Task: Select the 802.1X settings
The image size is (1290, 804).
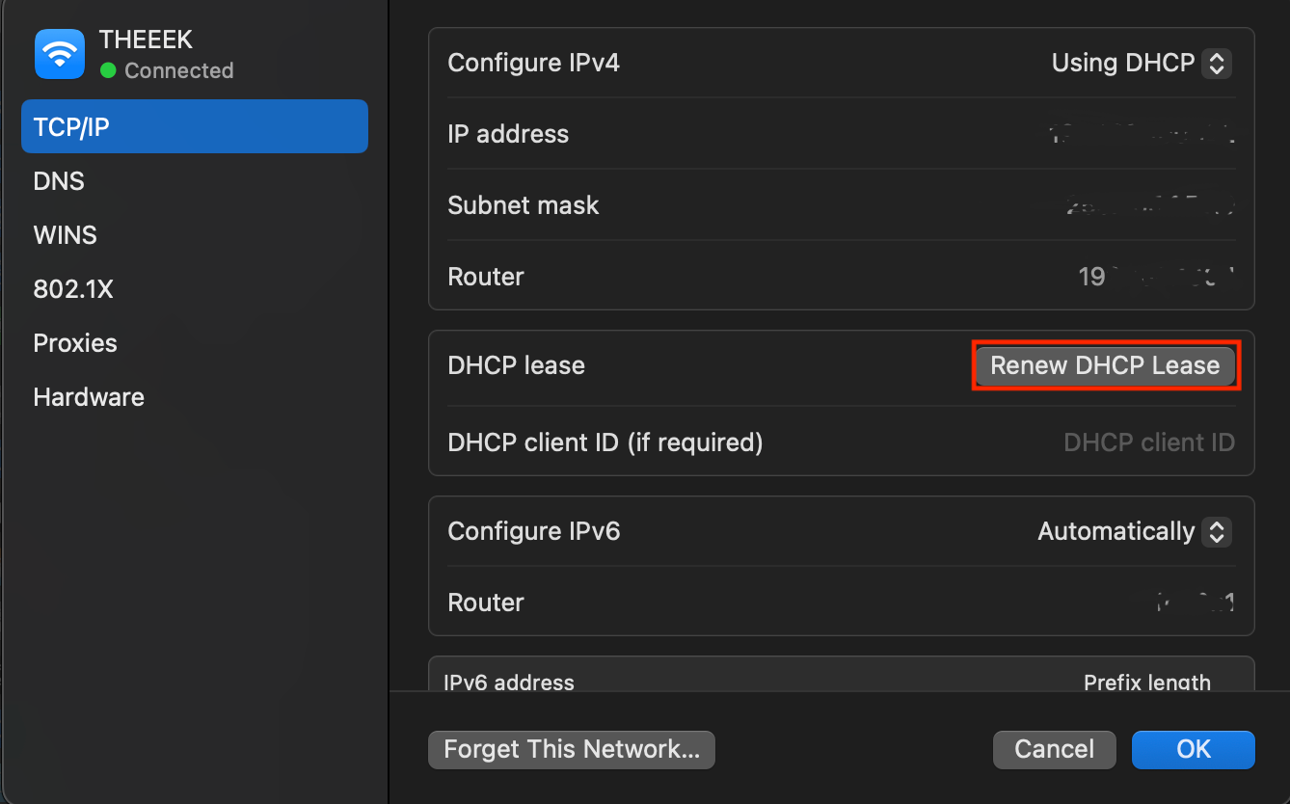Action: [72, 288]
